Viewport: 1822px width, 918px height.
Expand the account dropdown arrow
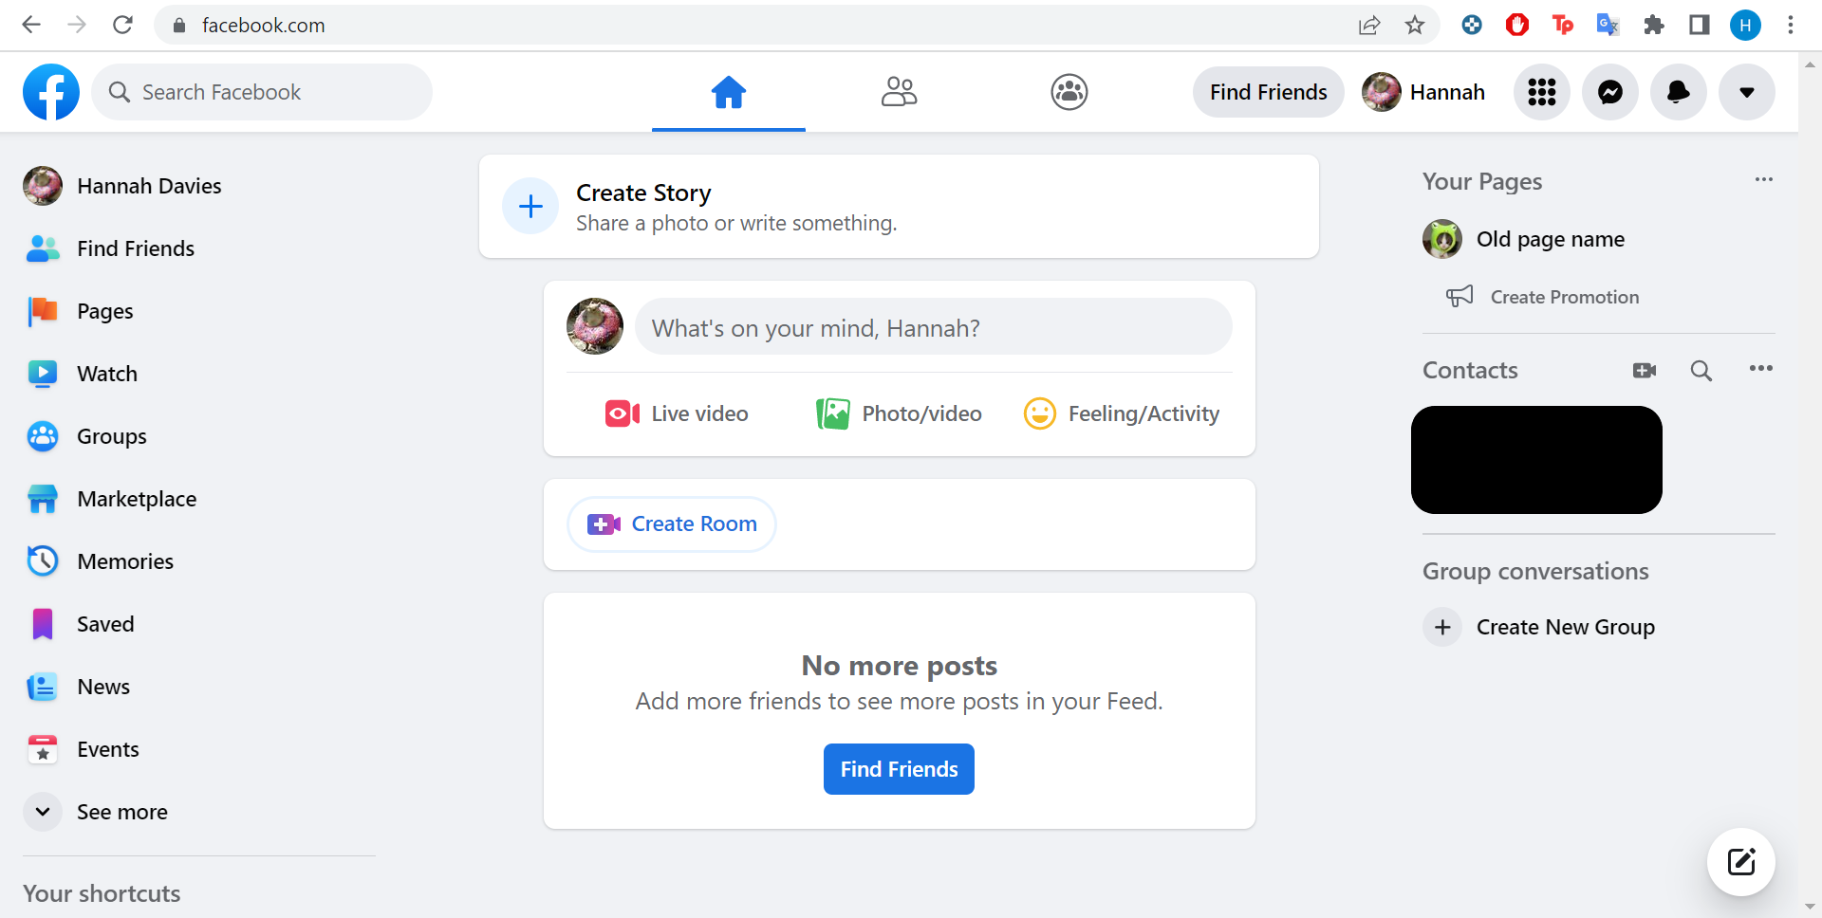click(x=1747, y=92)
